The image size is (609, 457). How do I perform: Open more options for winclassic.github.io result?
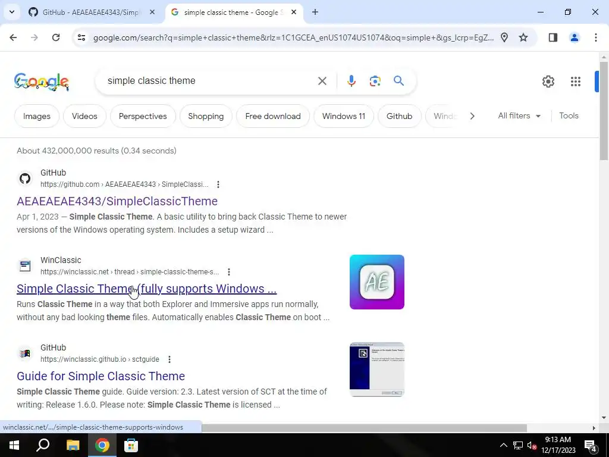pos(169,359)
